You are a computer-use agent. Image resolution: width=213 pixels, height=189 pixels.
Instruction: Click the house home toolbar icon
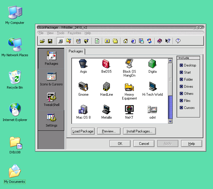[x=126, y=41]
